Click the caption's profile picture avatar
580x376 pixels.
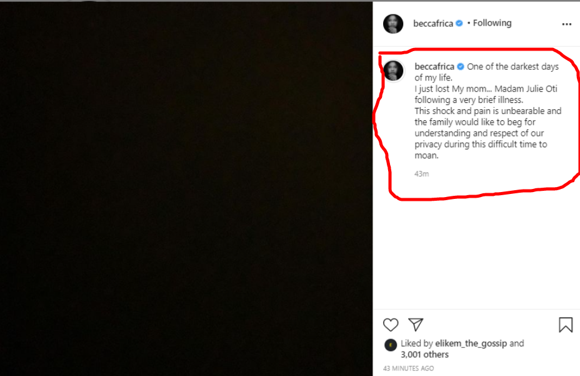click(393, 71)
